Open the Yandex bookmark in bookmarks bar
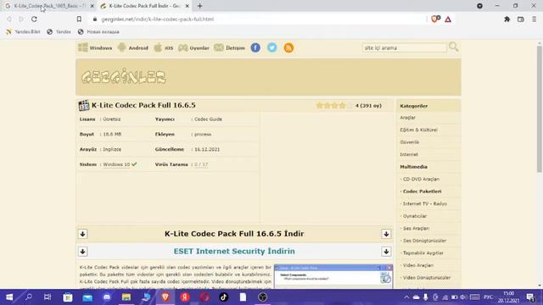The height and width of the screenshot is (305, 543). tap(59, 32)
